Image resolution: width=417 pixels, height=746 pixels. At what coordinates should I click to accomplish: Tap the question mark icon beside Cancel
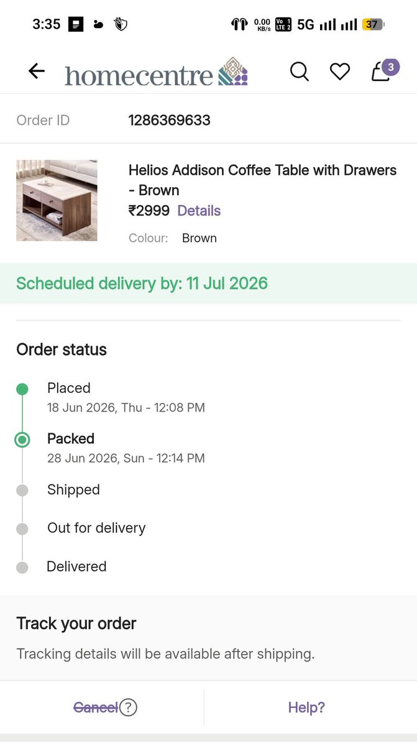[x=128, y=707]
